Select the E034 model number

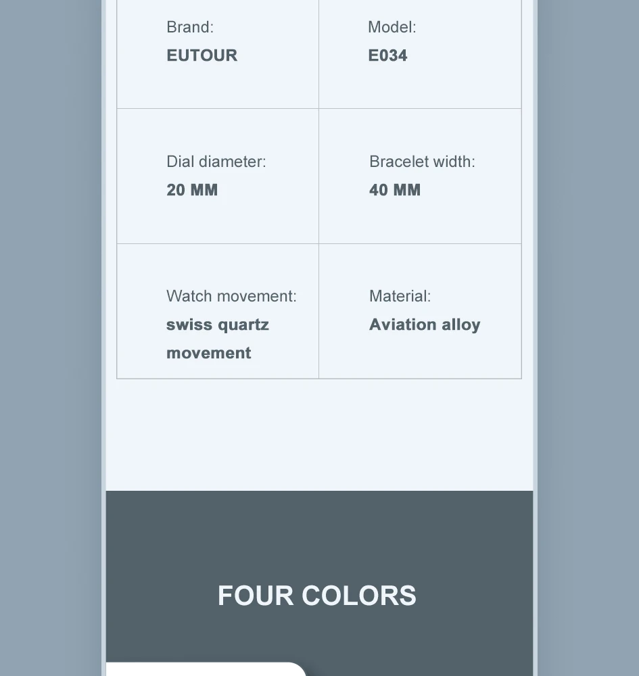pyautogui.click(x=387, y=55)
